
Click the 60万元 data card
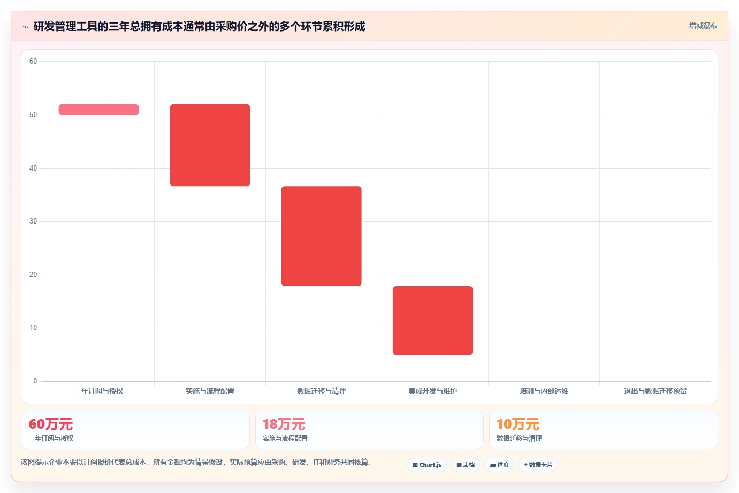[135, 429]
